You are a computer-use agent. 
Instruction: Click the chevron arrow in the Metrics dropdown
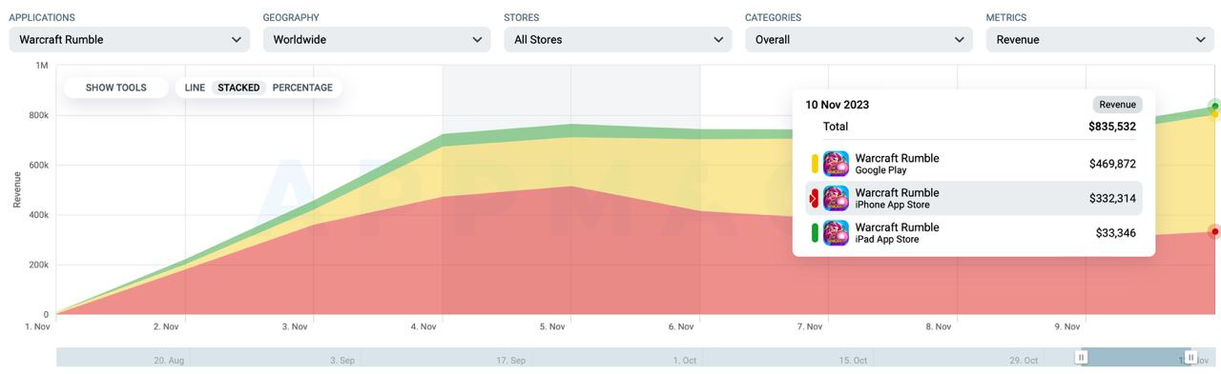click(x=1200, y=39)
